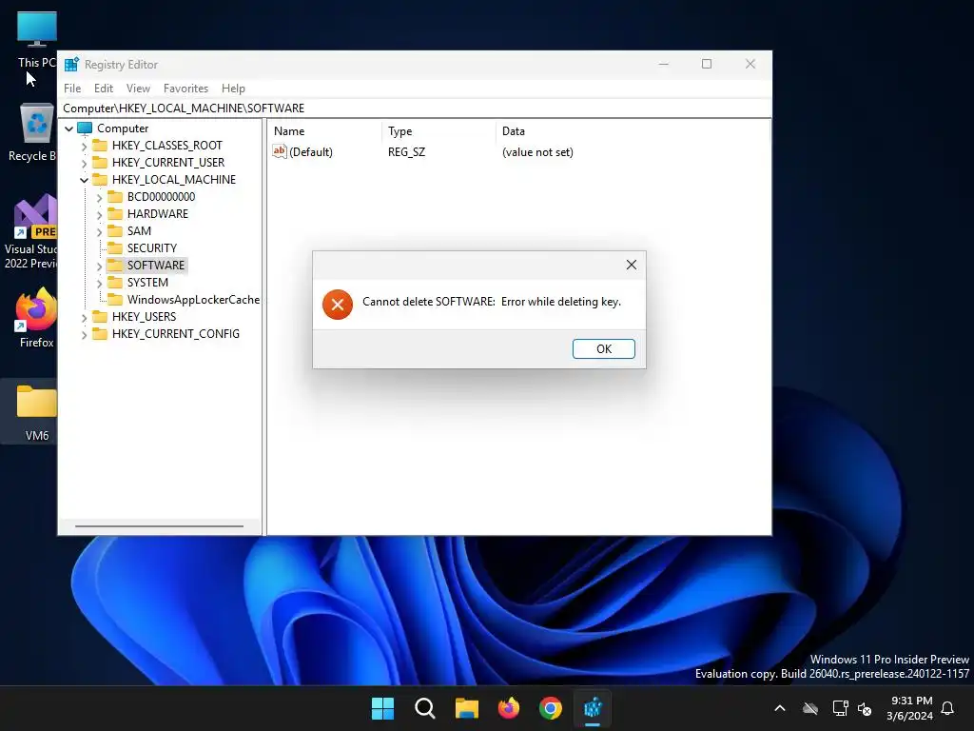The image size is (974, 731).
Task: Open taskbar Search
Action: point(425,708)
